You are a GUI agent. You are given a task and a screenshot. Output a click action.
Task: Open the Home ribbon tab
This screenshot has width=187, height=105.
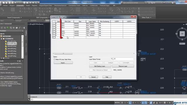click(5, 6)
